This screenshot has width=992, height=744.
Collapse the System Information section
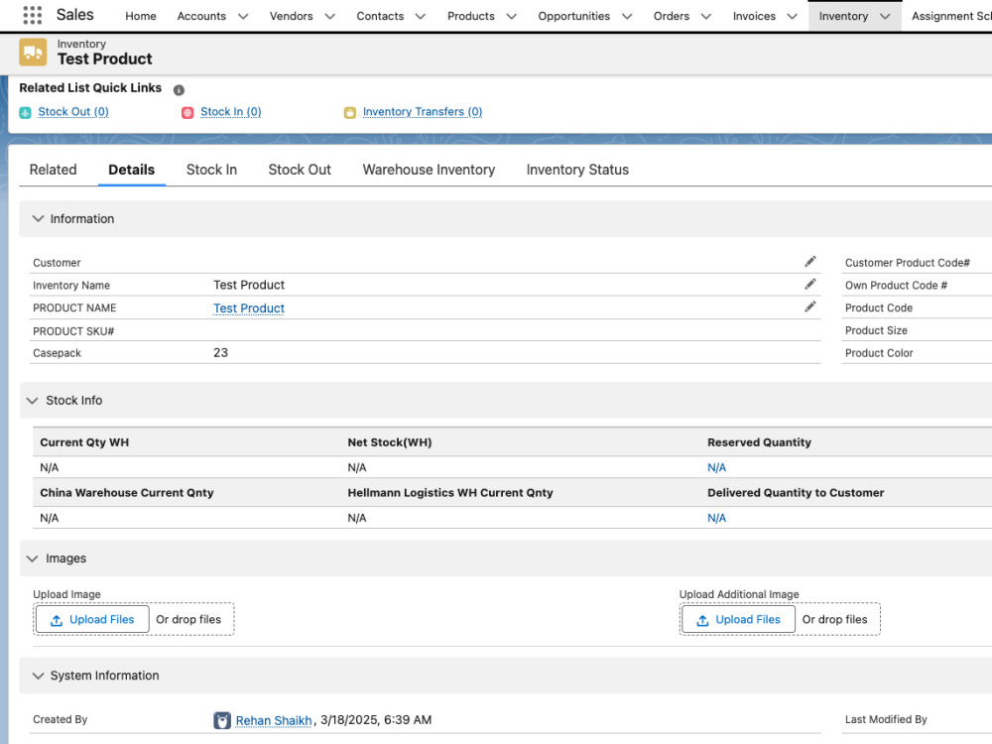pyautogui.click(x=38, y=676)
